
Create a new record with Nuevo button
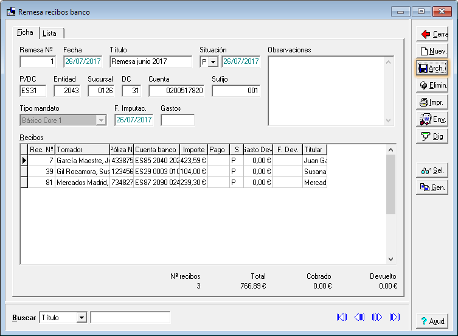432,51
